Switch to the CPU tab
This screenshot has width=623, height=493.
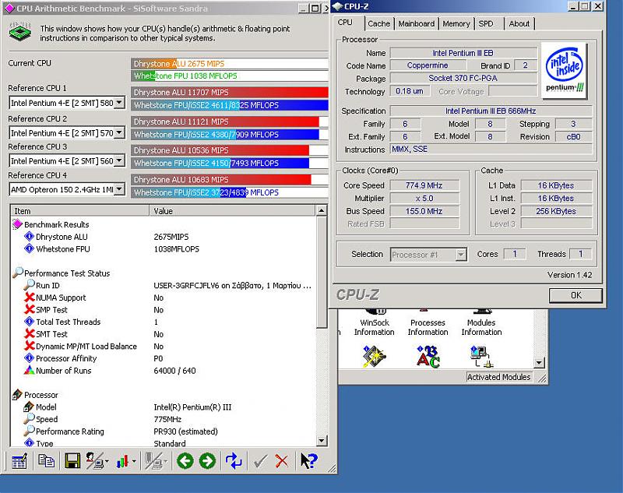(x=345, y=23)
